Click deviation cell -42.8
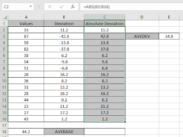This screenshot has width=183, height=137. [64, 36]
